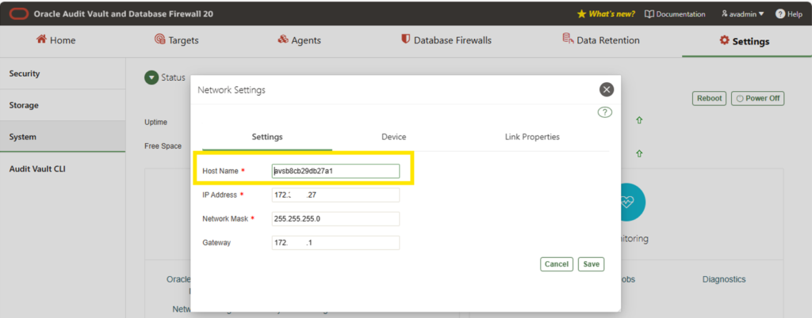Image resolution: width=812 pixels, height=318 pixels.
Task: Collapse the Status section arrow
Action: [151, 78]
